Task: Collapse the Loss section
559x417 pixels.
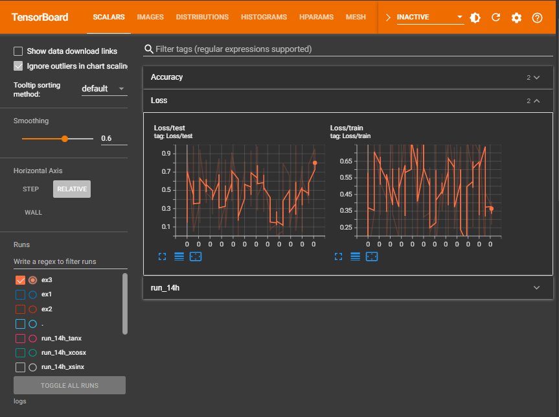Action: click(x=348, y=101)
